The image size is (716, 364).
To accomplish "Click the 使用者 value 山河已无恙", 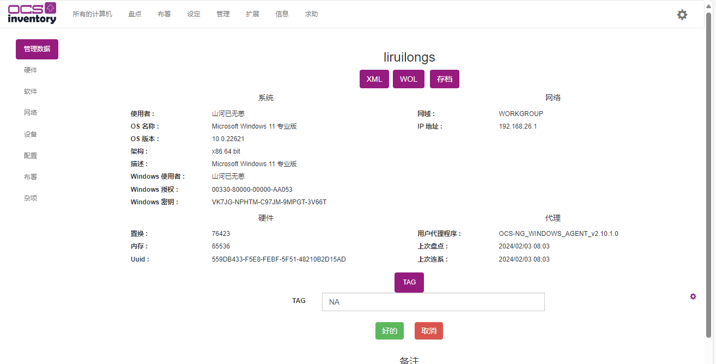I will [228, 114].
